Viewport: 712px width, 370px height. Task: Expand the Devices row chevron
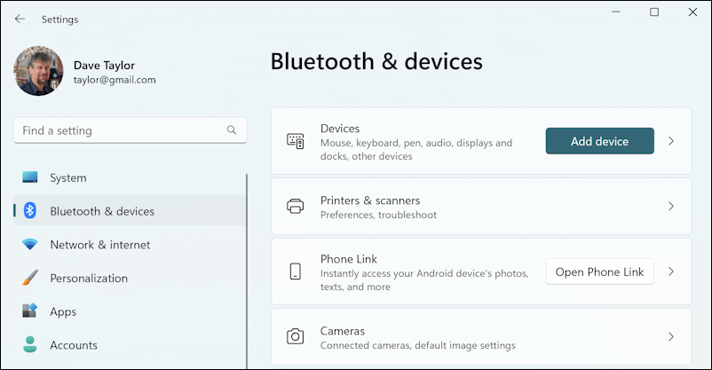tap(671, 141)
